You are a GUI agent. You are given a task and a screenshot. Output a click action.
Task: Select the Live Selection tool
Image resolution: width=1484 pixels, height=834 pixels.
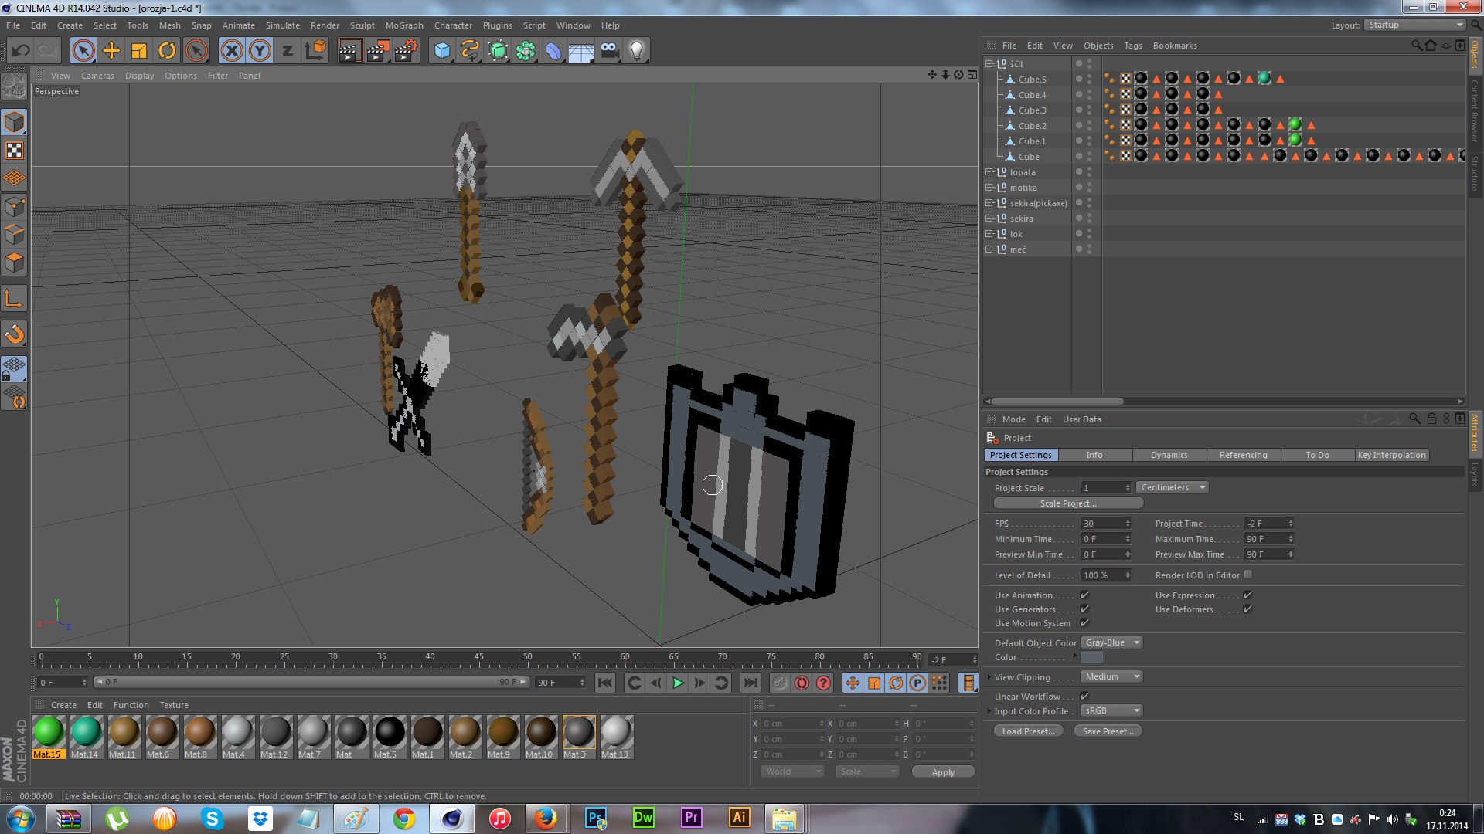(x=83, y=51)
